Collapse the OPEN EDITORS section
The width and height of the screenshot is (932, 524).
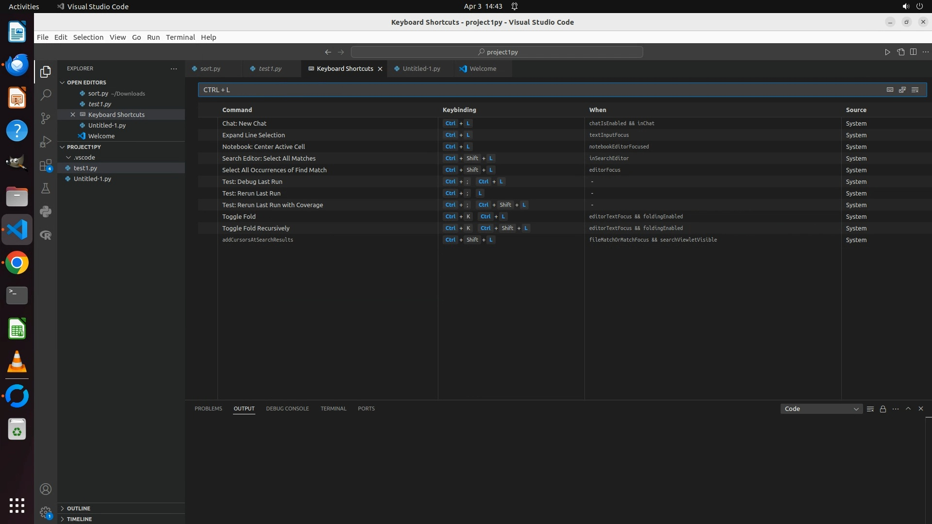(x=86, y=82)
